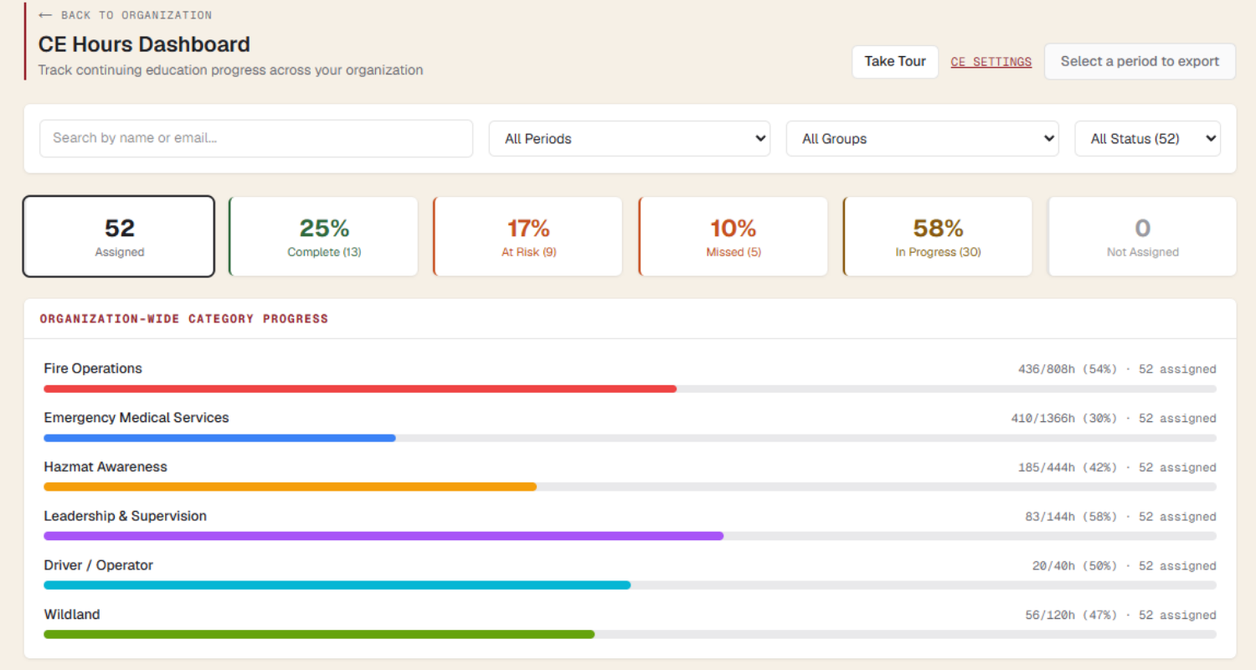Click the Organization-Wide Category Progress heading

(x=184, y=319)
